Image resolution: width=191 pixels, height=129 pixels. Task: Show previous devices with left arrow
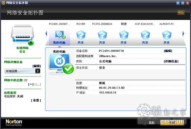46,33
